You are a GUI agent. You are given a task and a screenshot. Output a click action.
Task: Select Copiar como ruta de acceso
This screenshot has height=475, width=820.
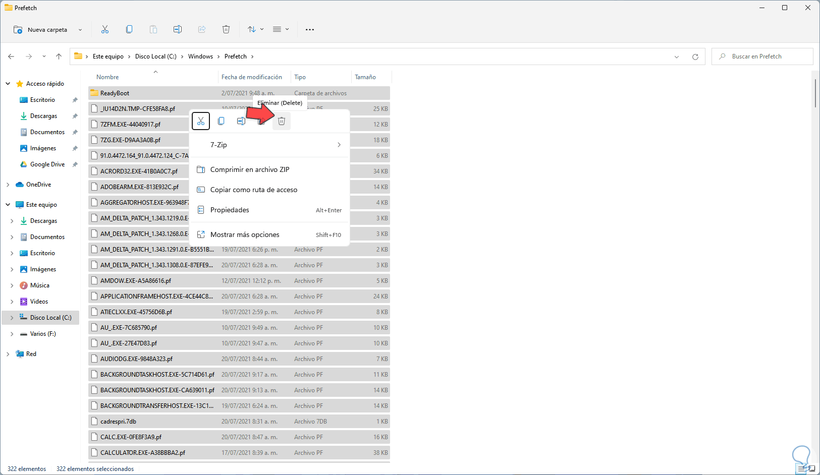click(x=269, y=190)
